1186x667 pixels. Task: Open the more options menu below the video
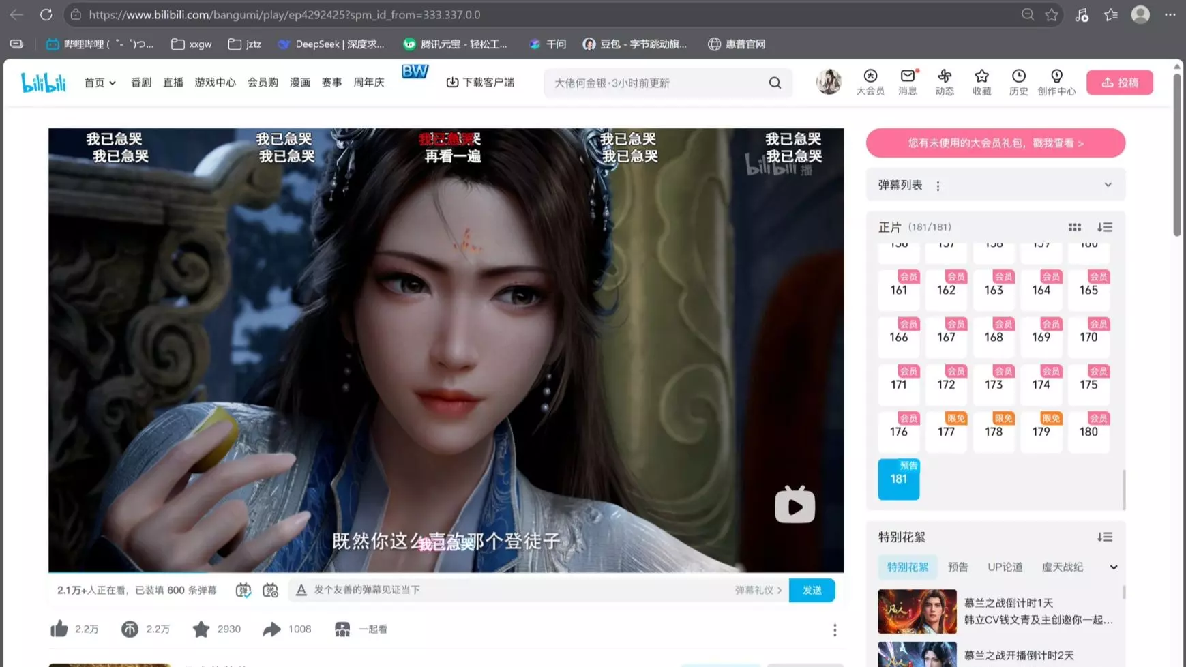835,630
